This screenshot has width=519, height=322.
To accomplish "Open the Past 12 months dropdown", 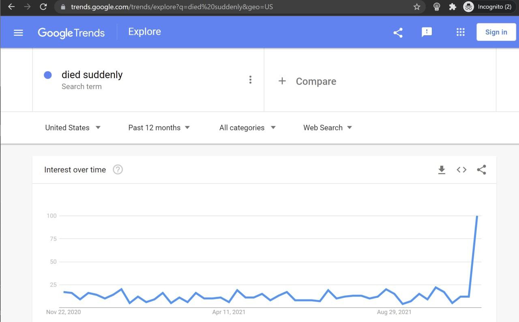I will (x=159, y=128).
